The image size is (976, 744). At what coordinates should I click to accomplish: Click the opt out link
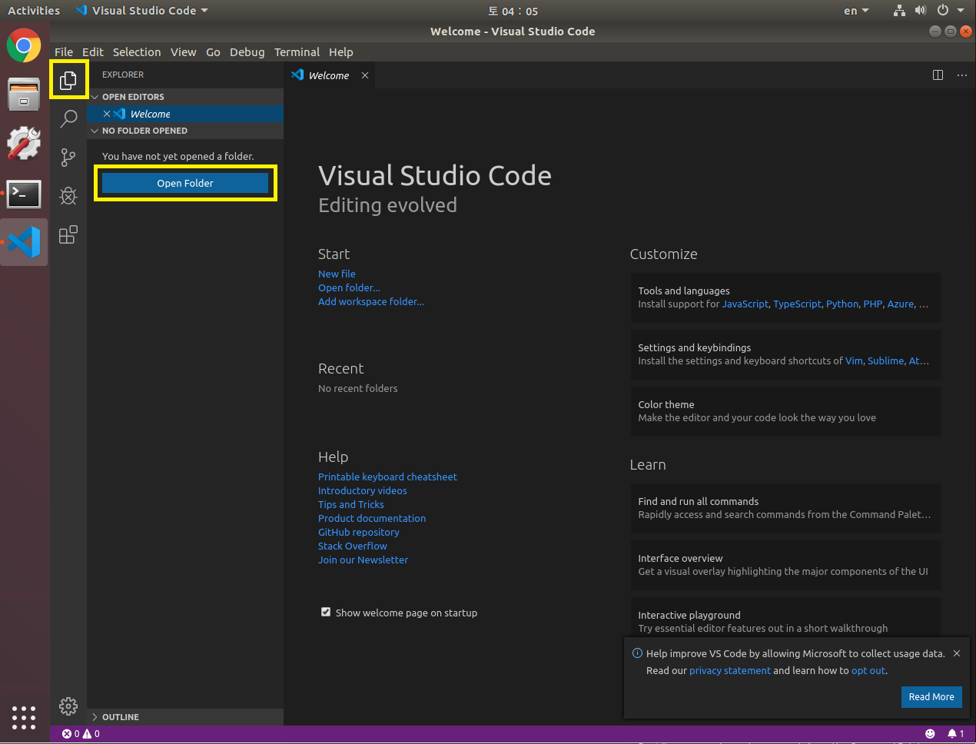tap(868, 670)
